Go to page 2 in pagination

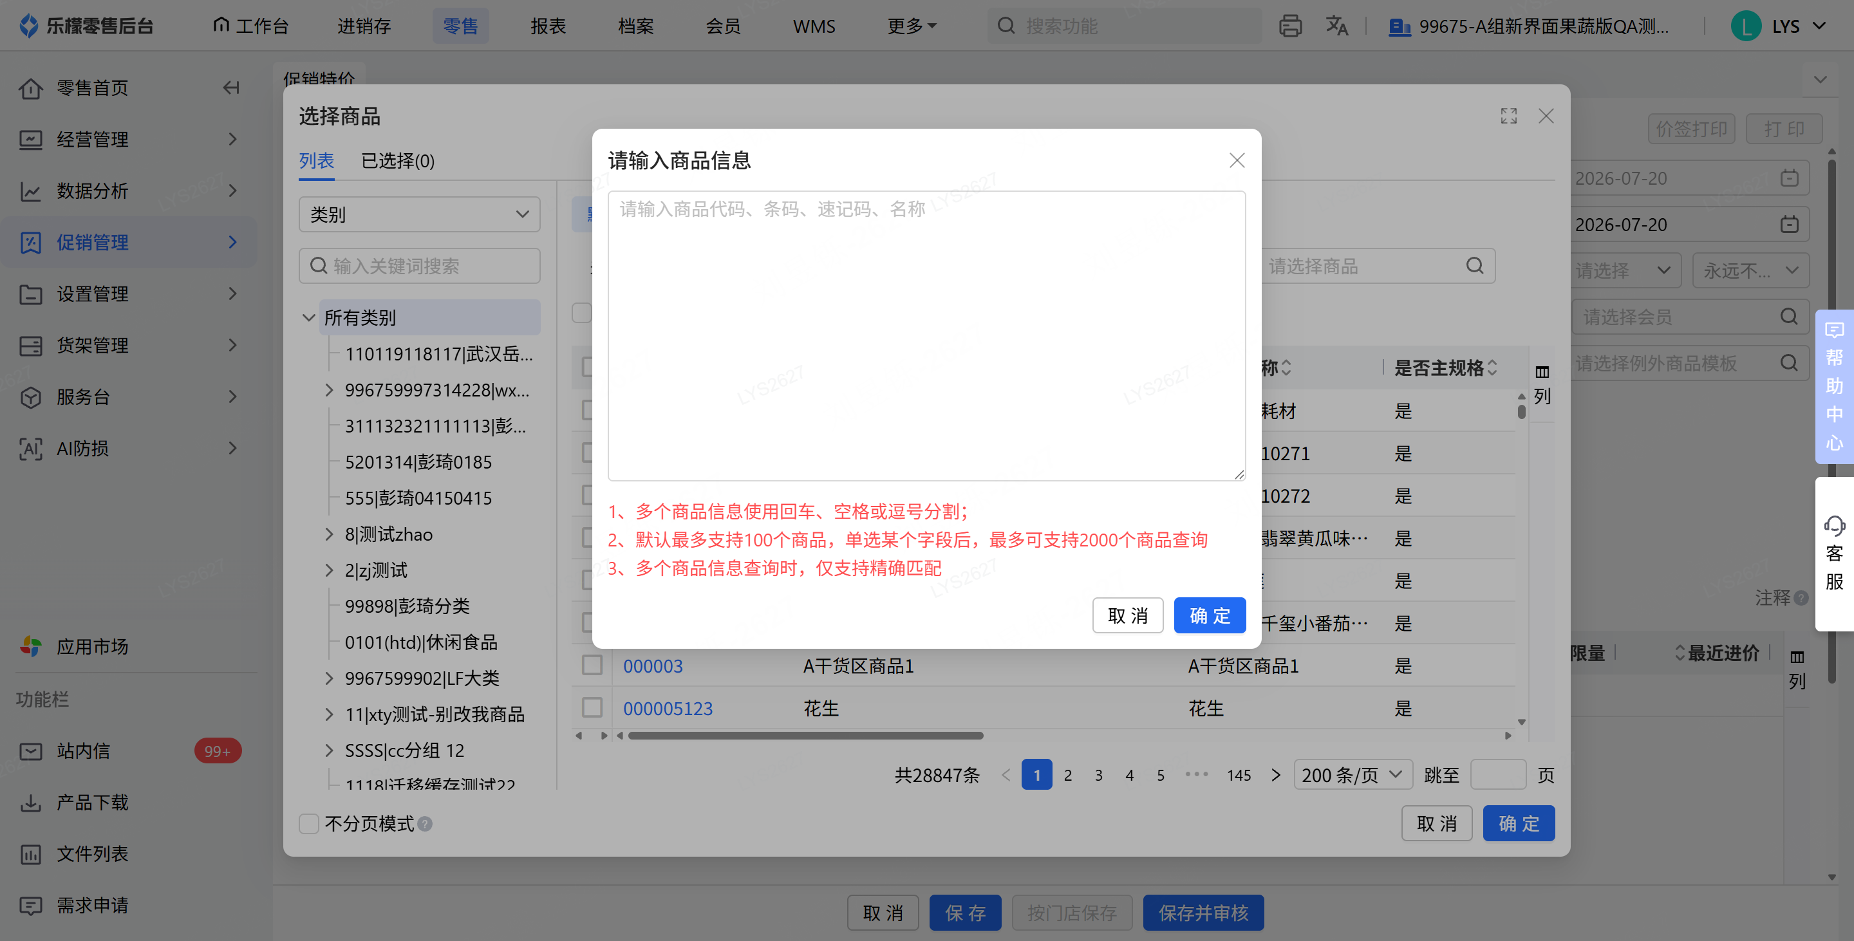pos(1067,775)
